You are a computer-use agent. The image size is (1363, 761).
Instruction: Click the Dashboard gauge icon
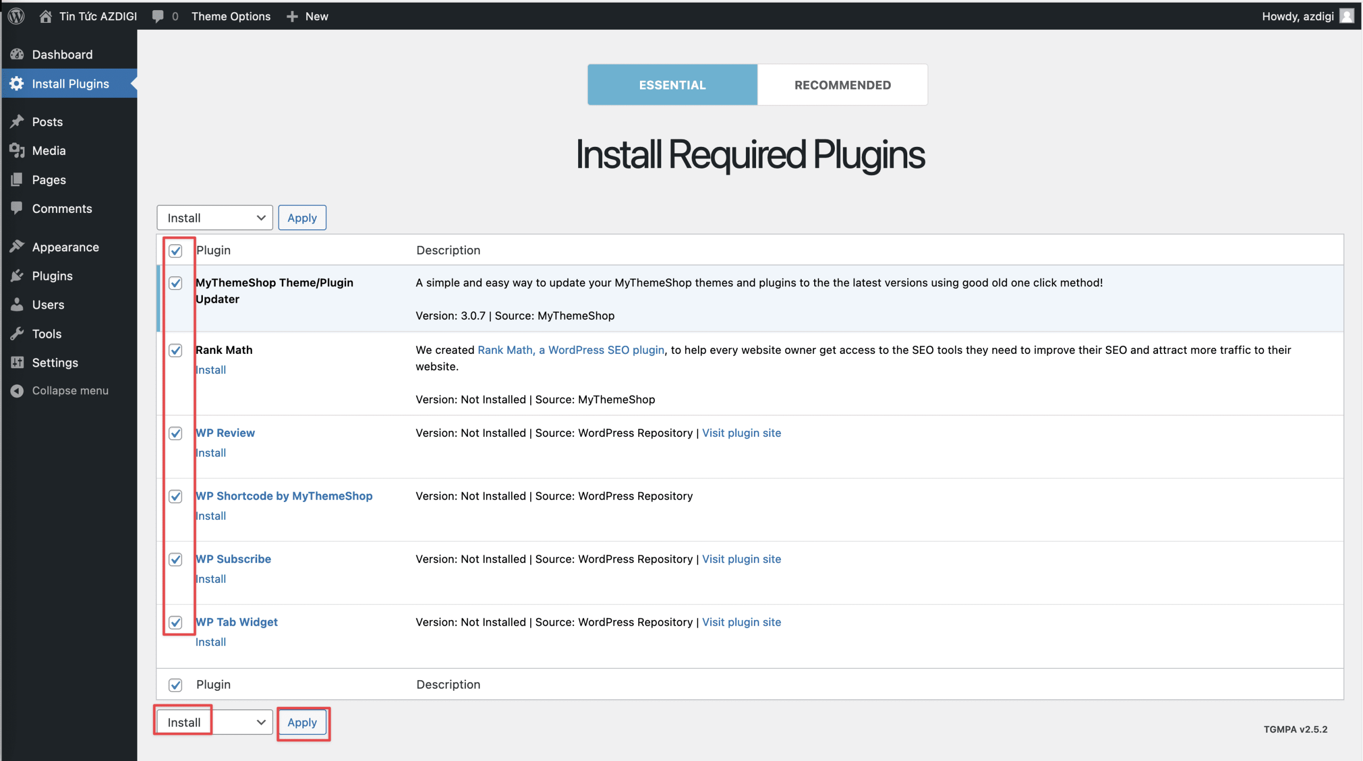coord(17,54)
